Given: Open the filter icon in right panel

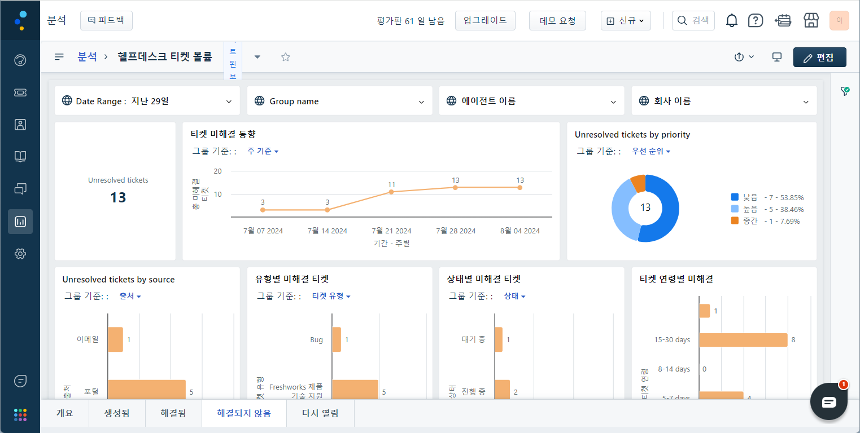Looking at the screenshot, I should point(845,91).
